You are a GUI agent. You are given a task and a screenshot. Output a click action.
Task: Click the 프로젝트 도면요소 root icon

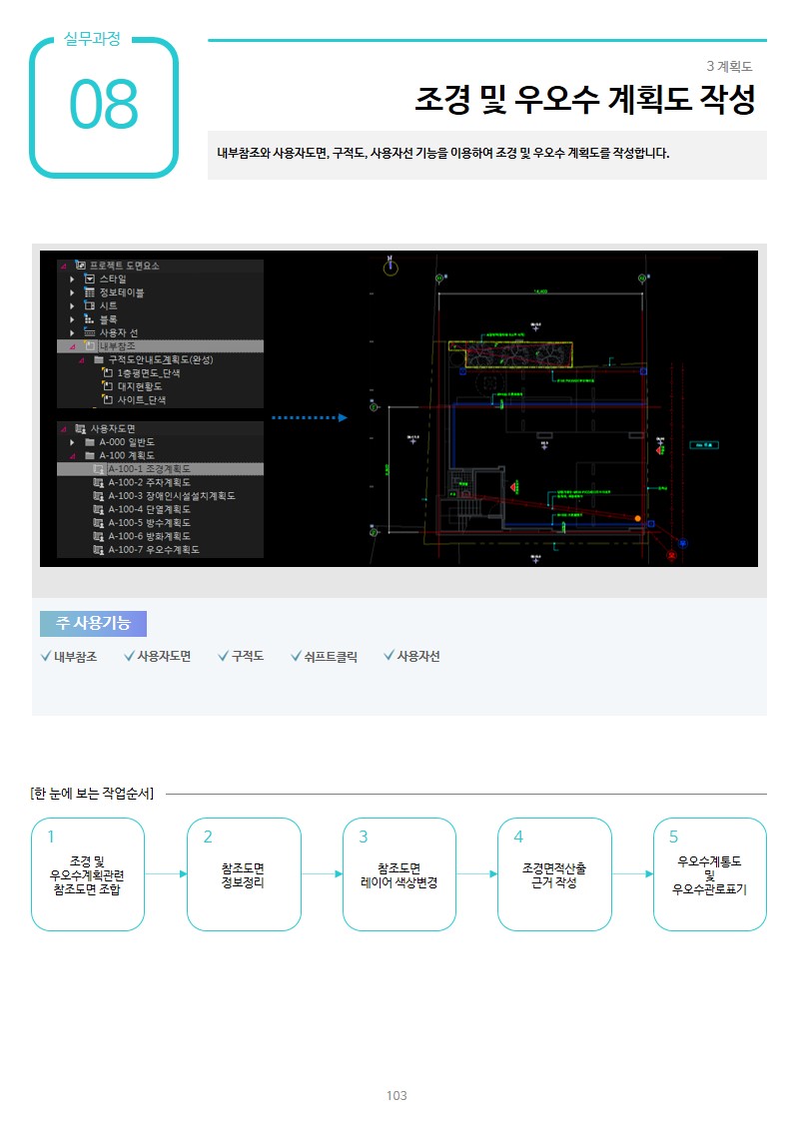click(x=80, y=266)
